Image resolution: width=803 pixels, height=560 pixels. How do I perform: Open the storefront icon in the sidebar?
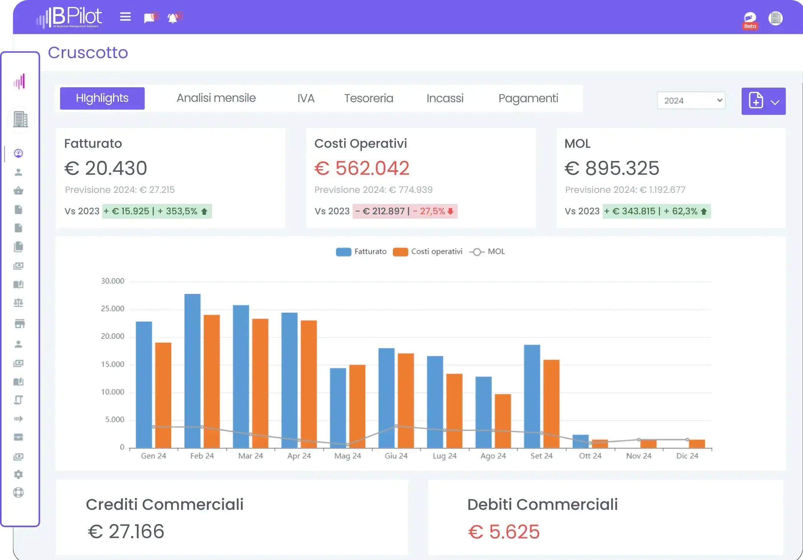point(20,323)
